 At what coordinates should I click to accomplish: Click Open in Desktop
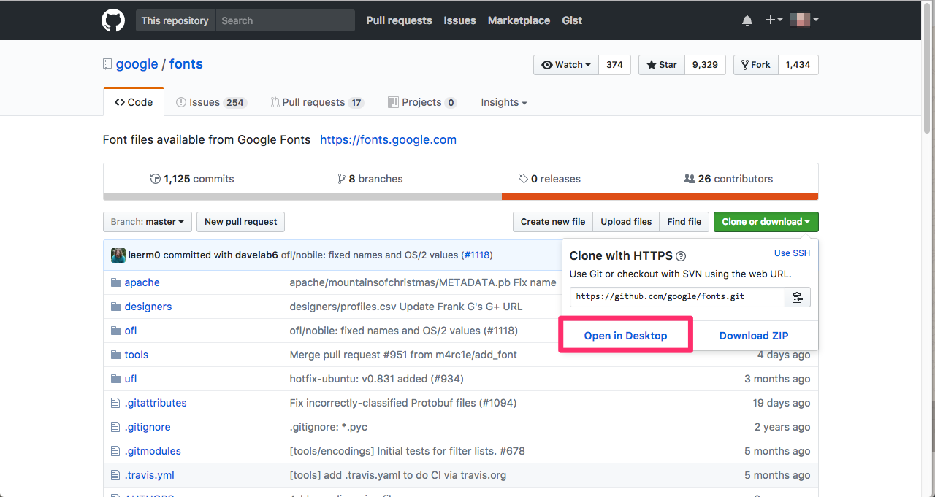coord(625,336)
